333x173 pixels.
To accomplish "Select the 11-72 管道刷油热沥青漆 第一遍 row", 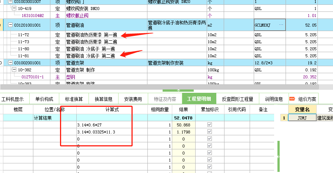I will click(x=159, y=35).
